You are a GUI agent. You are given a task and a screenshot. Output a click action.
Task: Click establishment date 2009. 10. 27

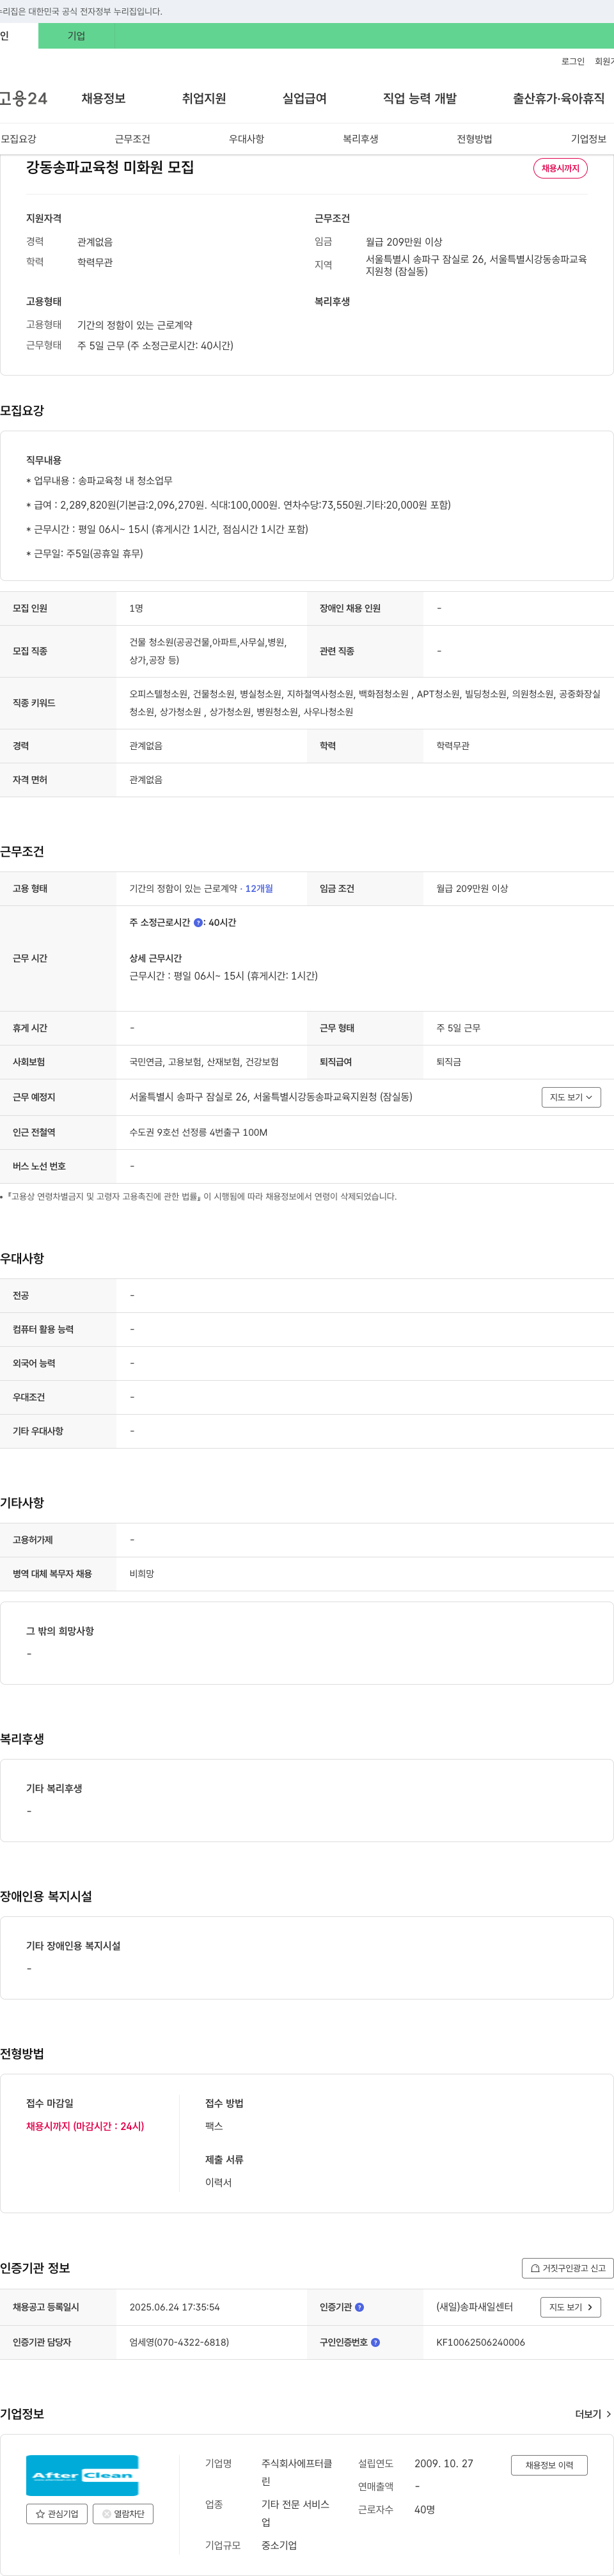[x=444, y=2463]
